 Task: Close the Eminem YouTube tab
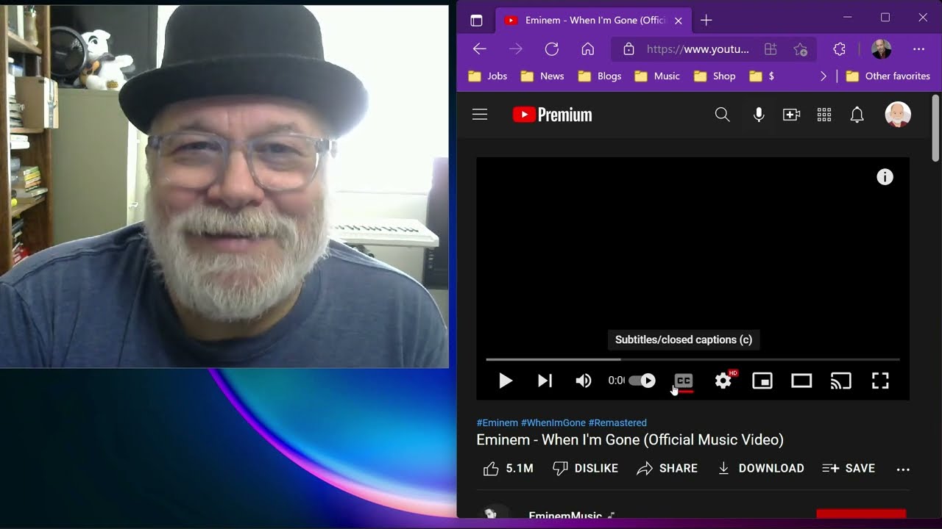pos(679,21)
